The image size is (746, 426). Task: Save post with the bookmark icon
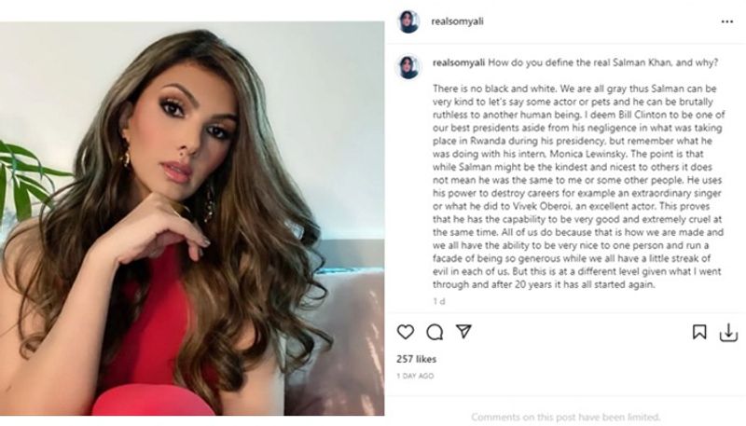699,332
